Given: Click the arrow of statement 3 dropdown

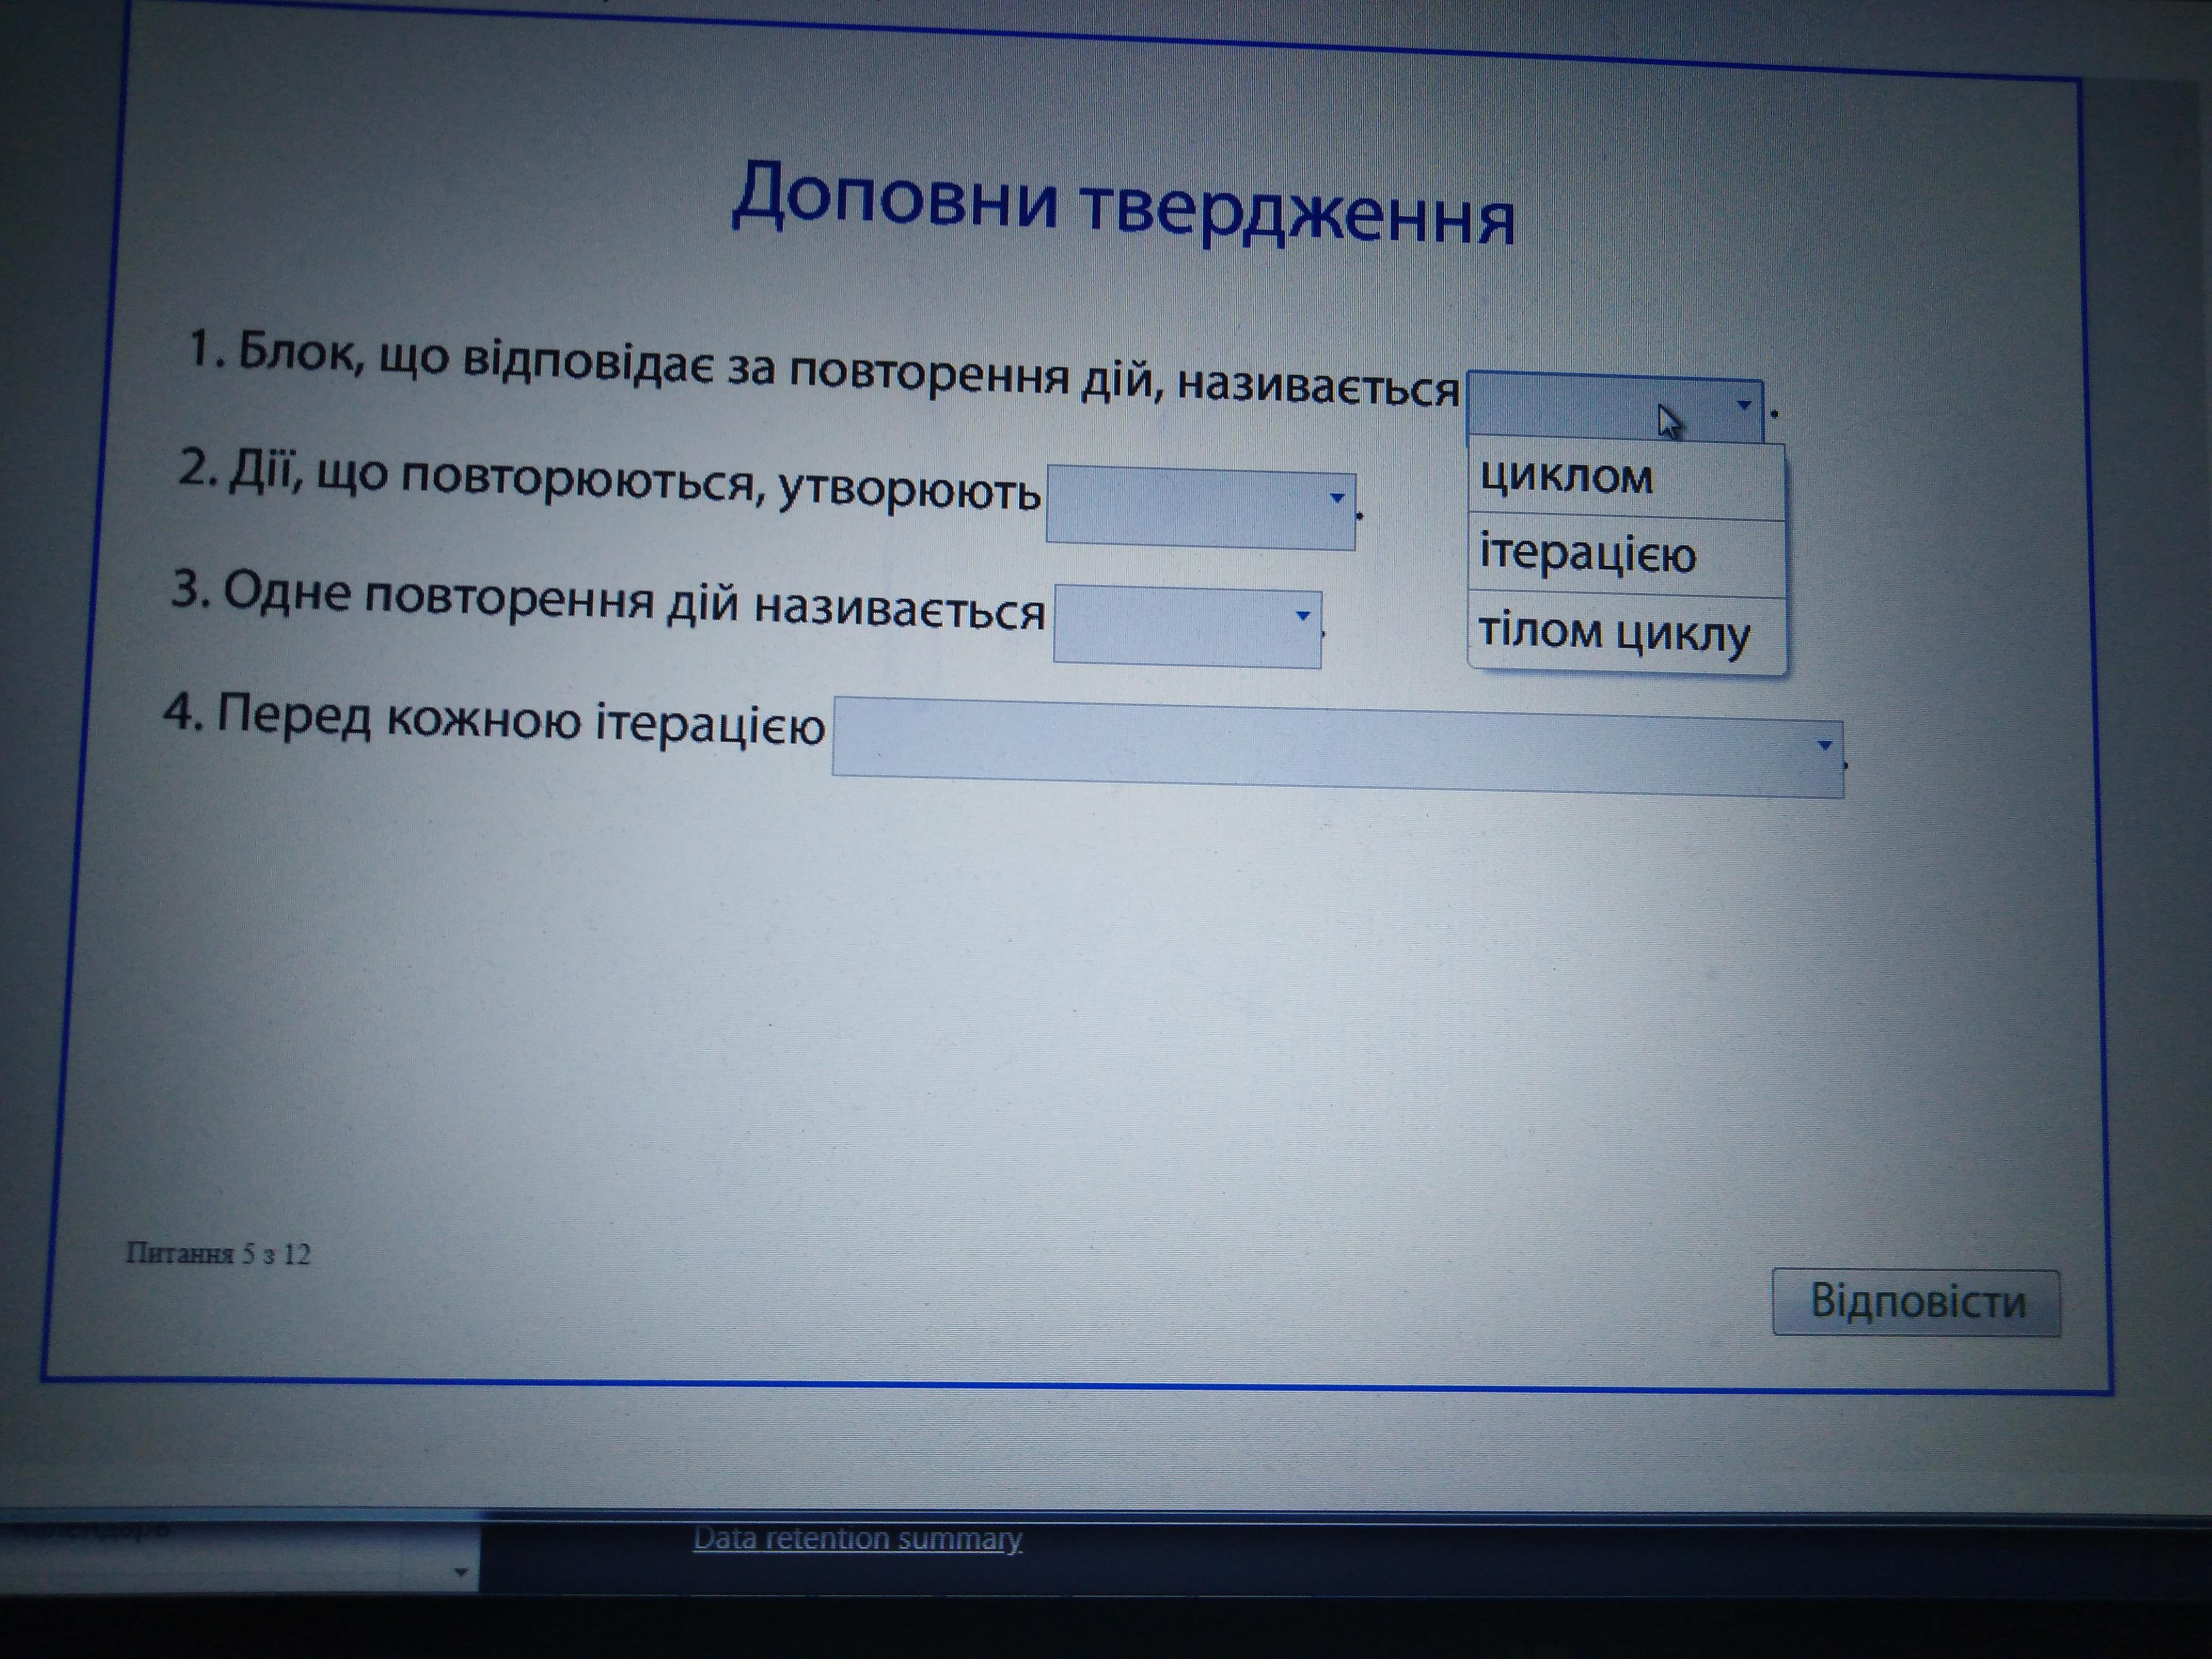Looking at the screenshot, I should tap(1302, 616).
